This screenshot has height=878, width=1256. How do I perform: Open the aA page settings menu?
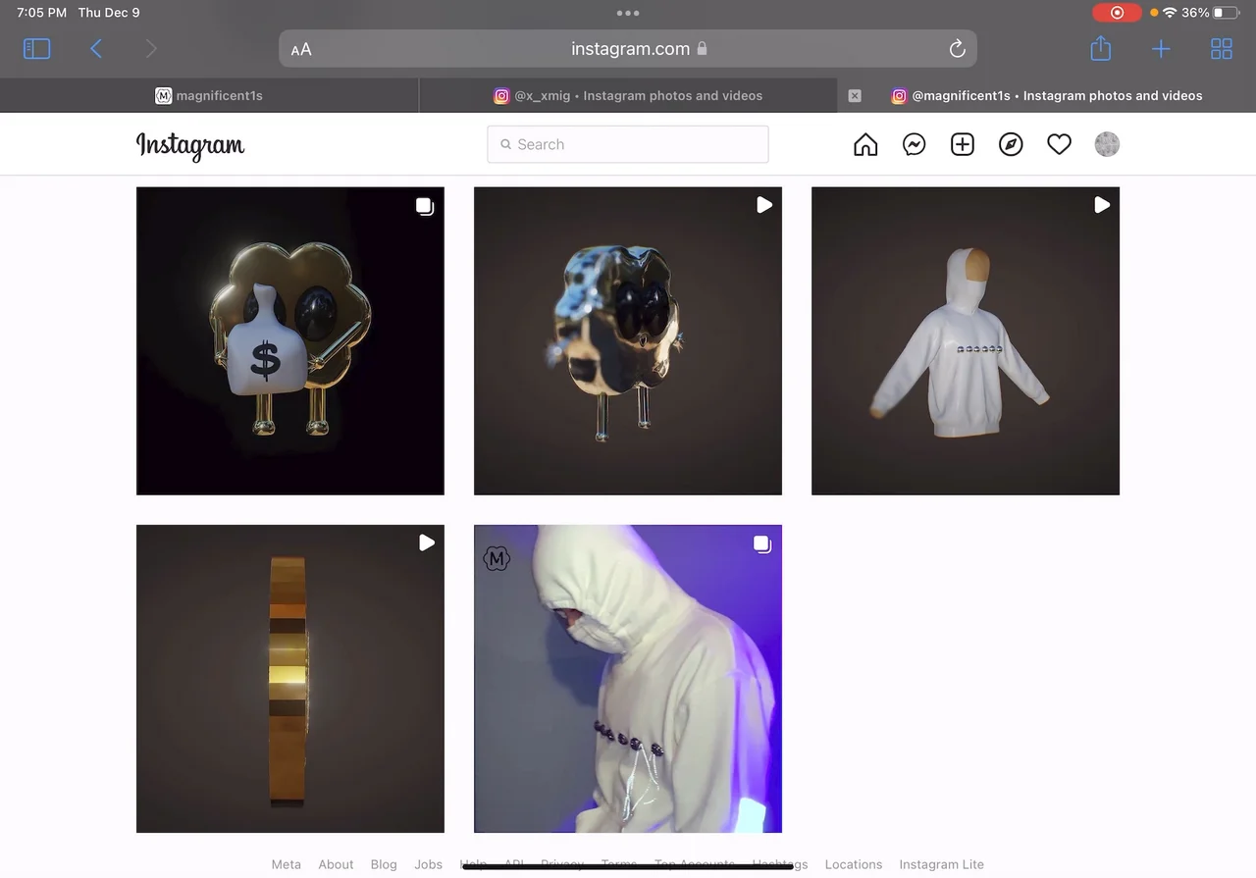(301, 49)
